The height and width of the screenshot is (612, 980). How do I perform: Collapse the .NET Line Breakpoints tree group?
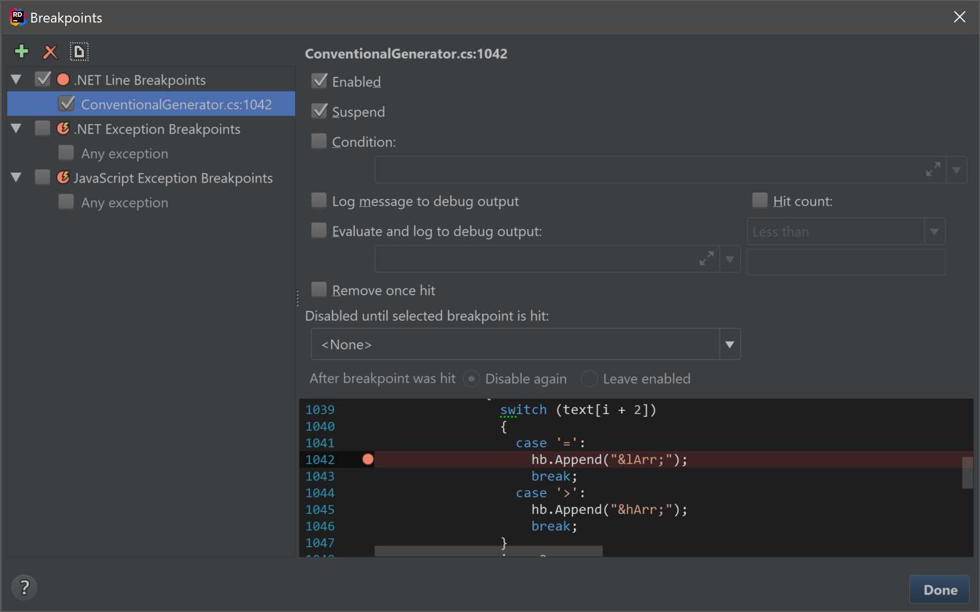[16, 80]
